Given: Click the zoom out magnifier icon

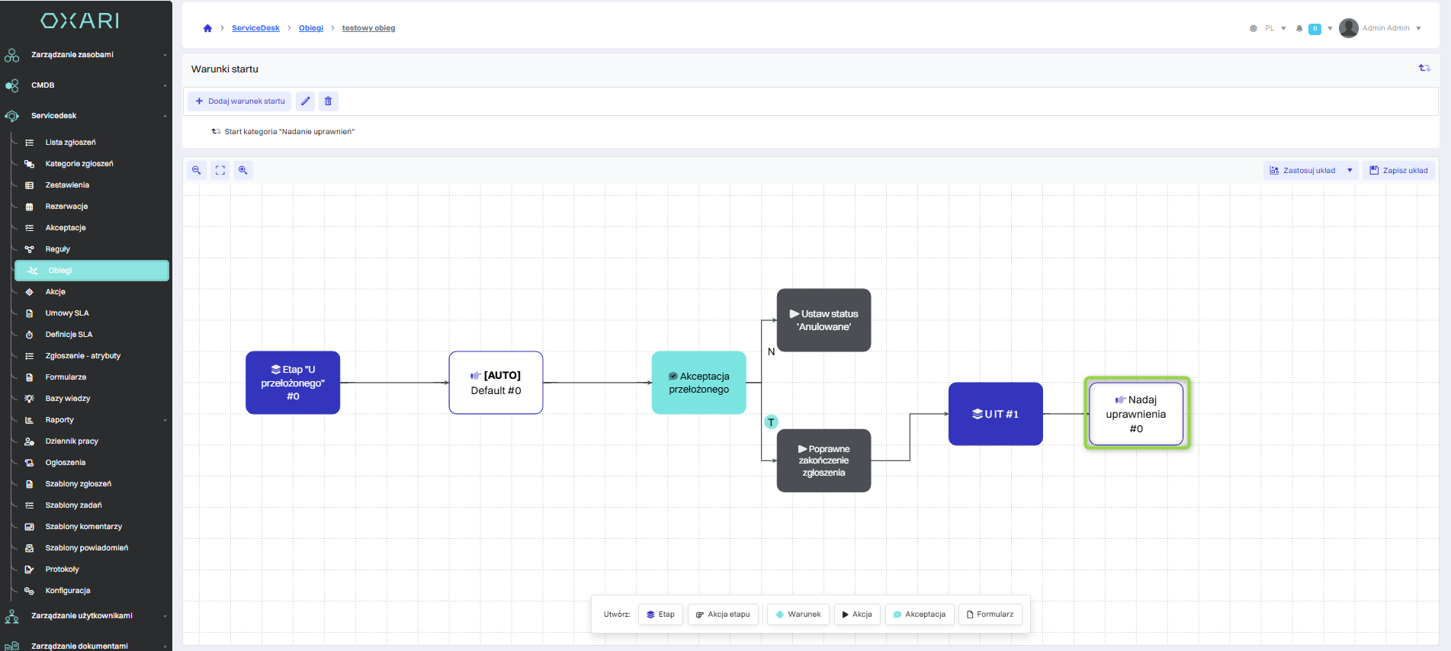Looking at the screenshot, I should pos(197,170).
